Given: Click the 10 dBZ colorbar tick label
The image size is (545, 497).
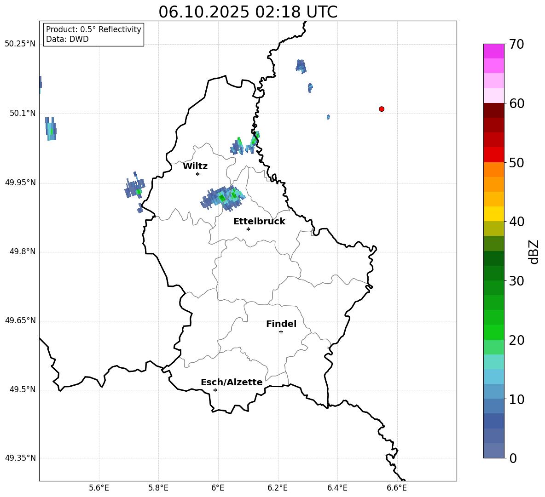Looking at the screenshot, I should click(516, 400).
